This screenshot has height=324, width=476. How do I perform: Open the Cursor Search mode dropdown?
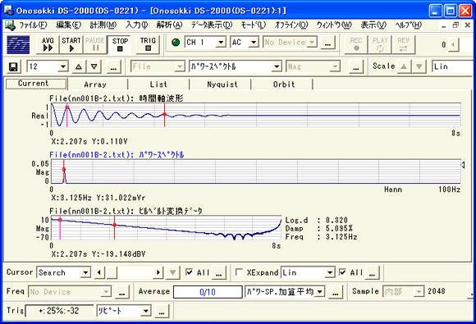coord(85,272)
